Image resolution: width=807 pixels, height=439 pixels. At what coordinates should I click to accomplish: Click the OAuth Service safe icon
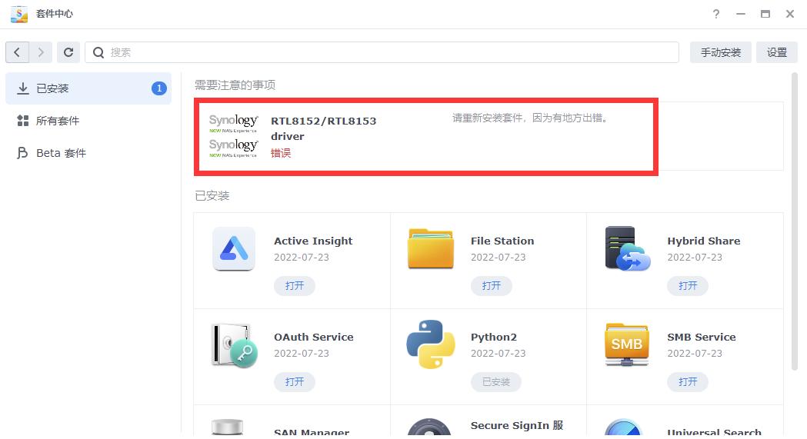click(235, 345)
